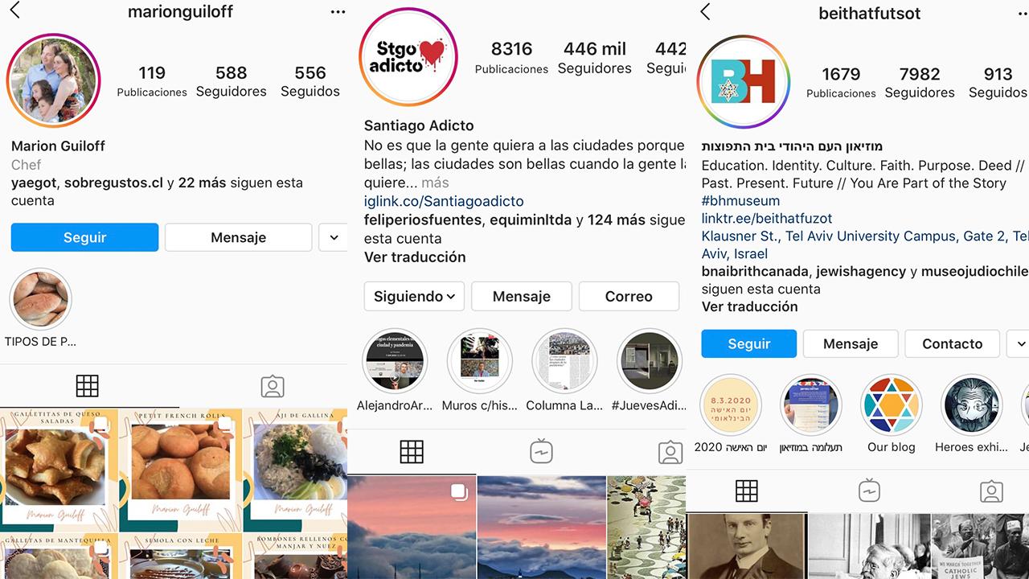Open the Siguiendo dropdown on Santiago Adicto
The image size is (1029, 579).
414,297
